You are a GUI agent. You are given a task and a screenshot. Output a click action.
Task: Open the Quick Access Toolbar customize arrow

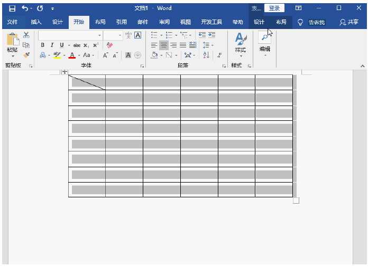point(52,9)
